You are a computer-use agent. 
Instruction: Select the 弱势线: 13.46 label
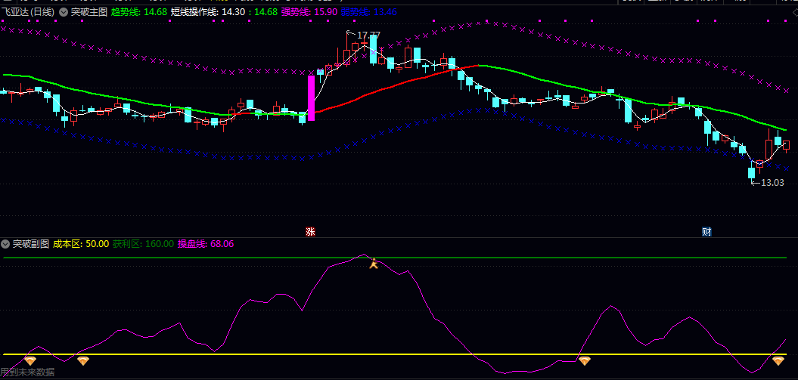[x=369, y=11]
